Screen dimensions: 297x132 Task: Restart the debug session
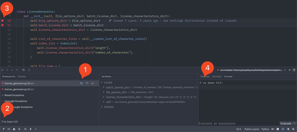[23, 70]
